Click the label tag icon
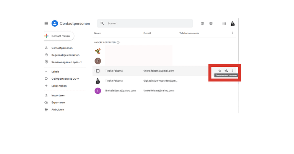This screenshot has height=154, width=294. point(46,79)
